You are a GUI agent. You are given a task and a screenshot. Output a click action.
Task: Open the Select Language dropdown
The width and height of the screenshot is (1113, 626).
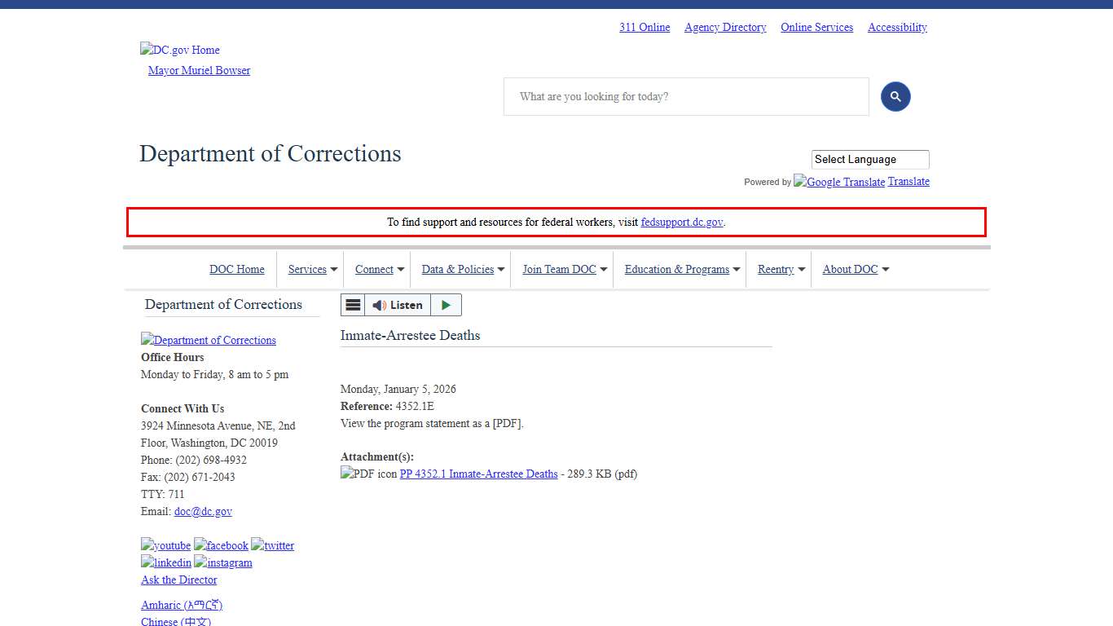(x=869, y=159)
